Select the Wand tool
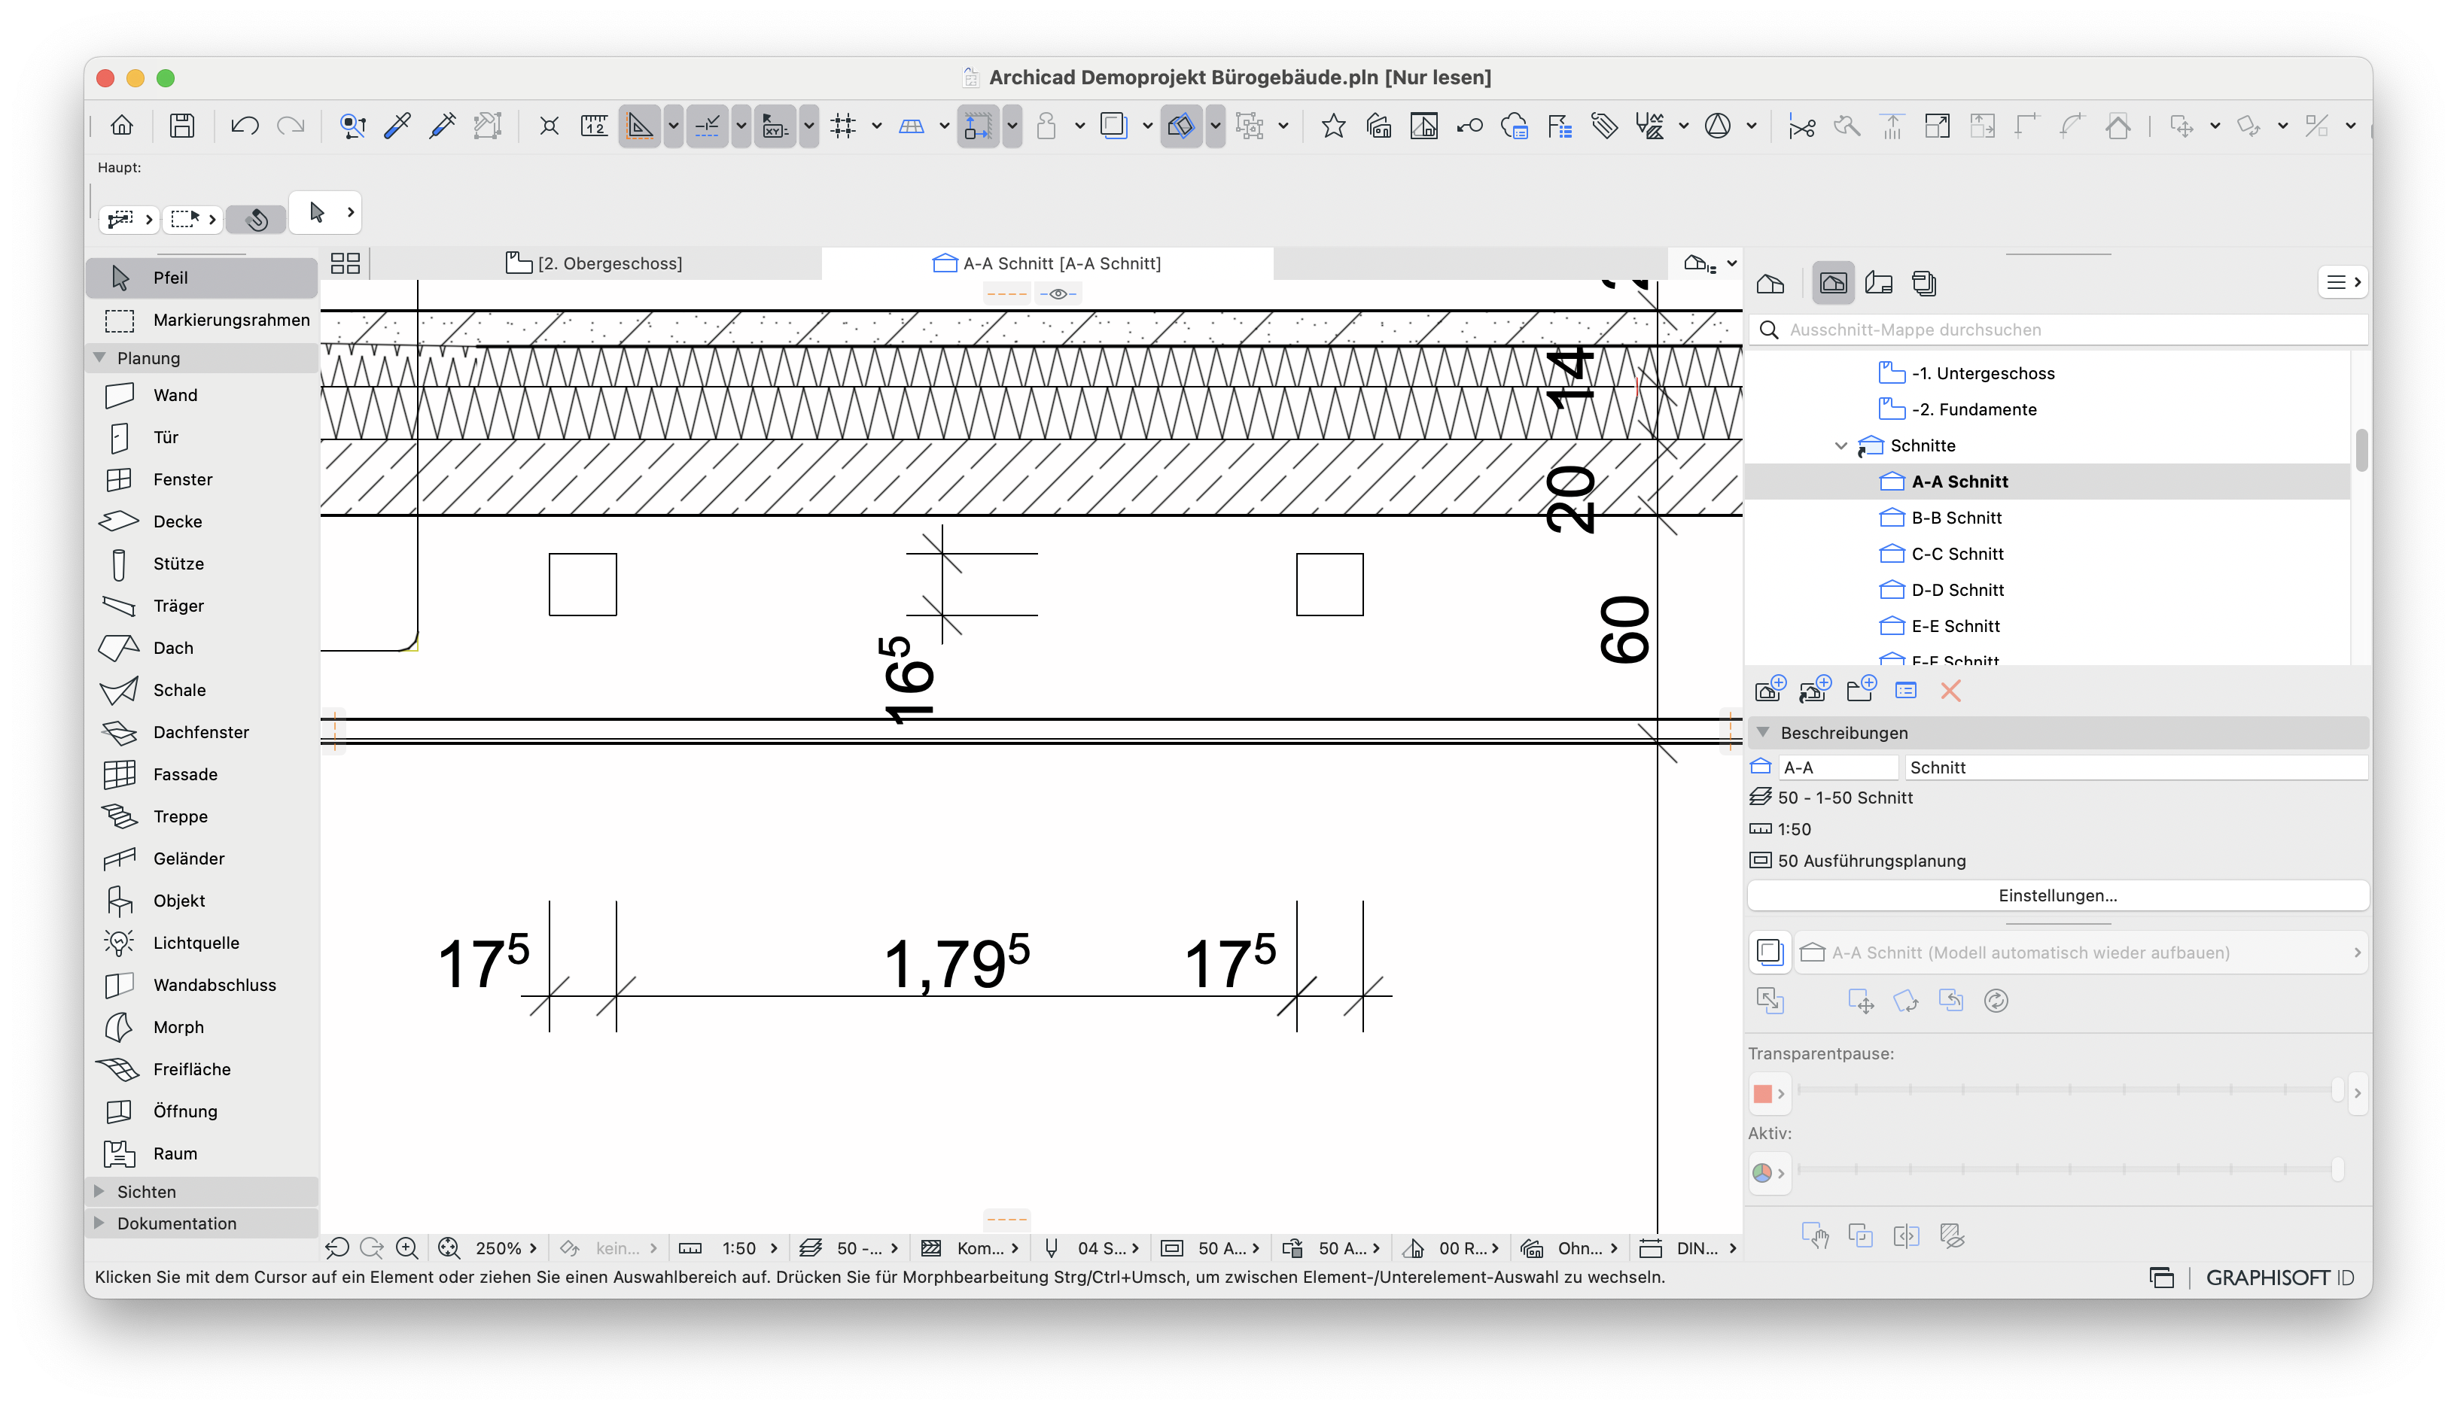2457x1410 pixels. (x=202, y=395)
